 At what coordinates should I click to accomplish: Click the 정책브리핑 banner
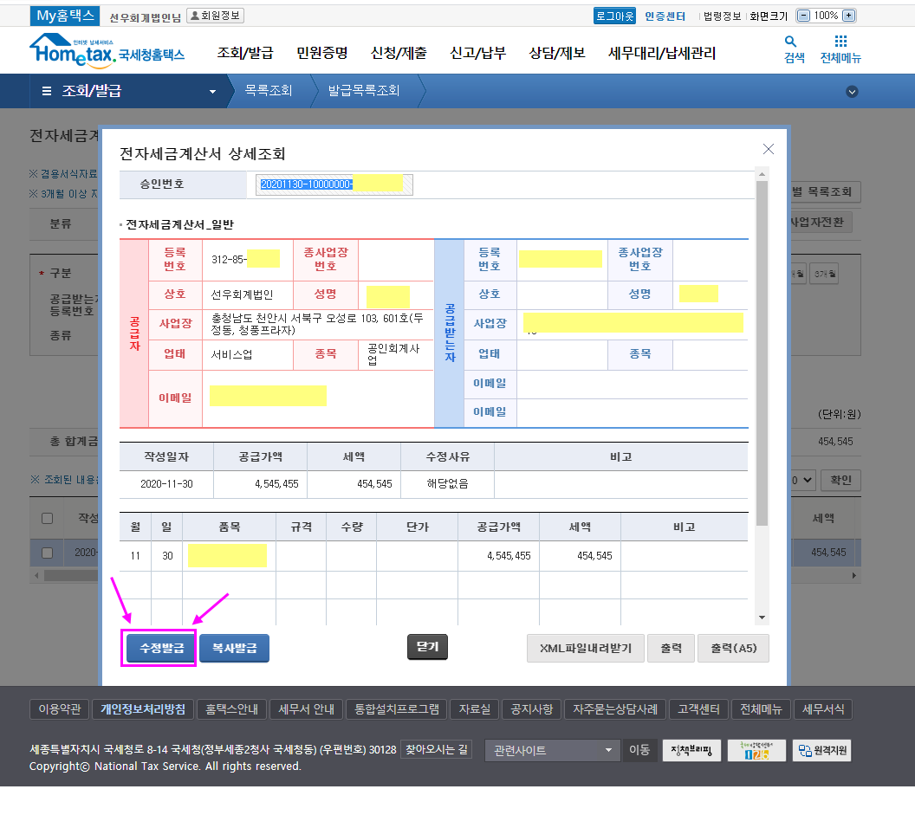pos(691,750)
